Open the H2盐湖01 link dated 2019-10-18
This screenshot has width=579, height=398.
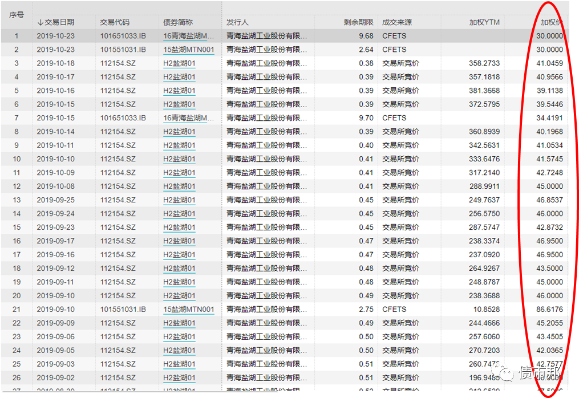[179, 63]
